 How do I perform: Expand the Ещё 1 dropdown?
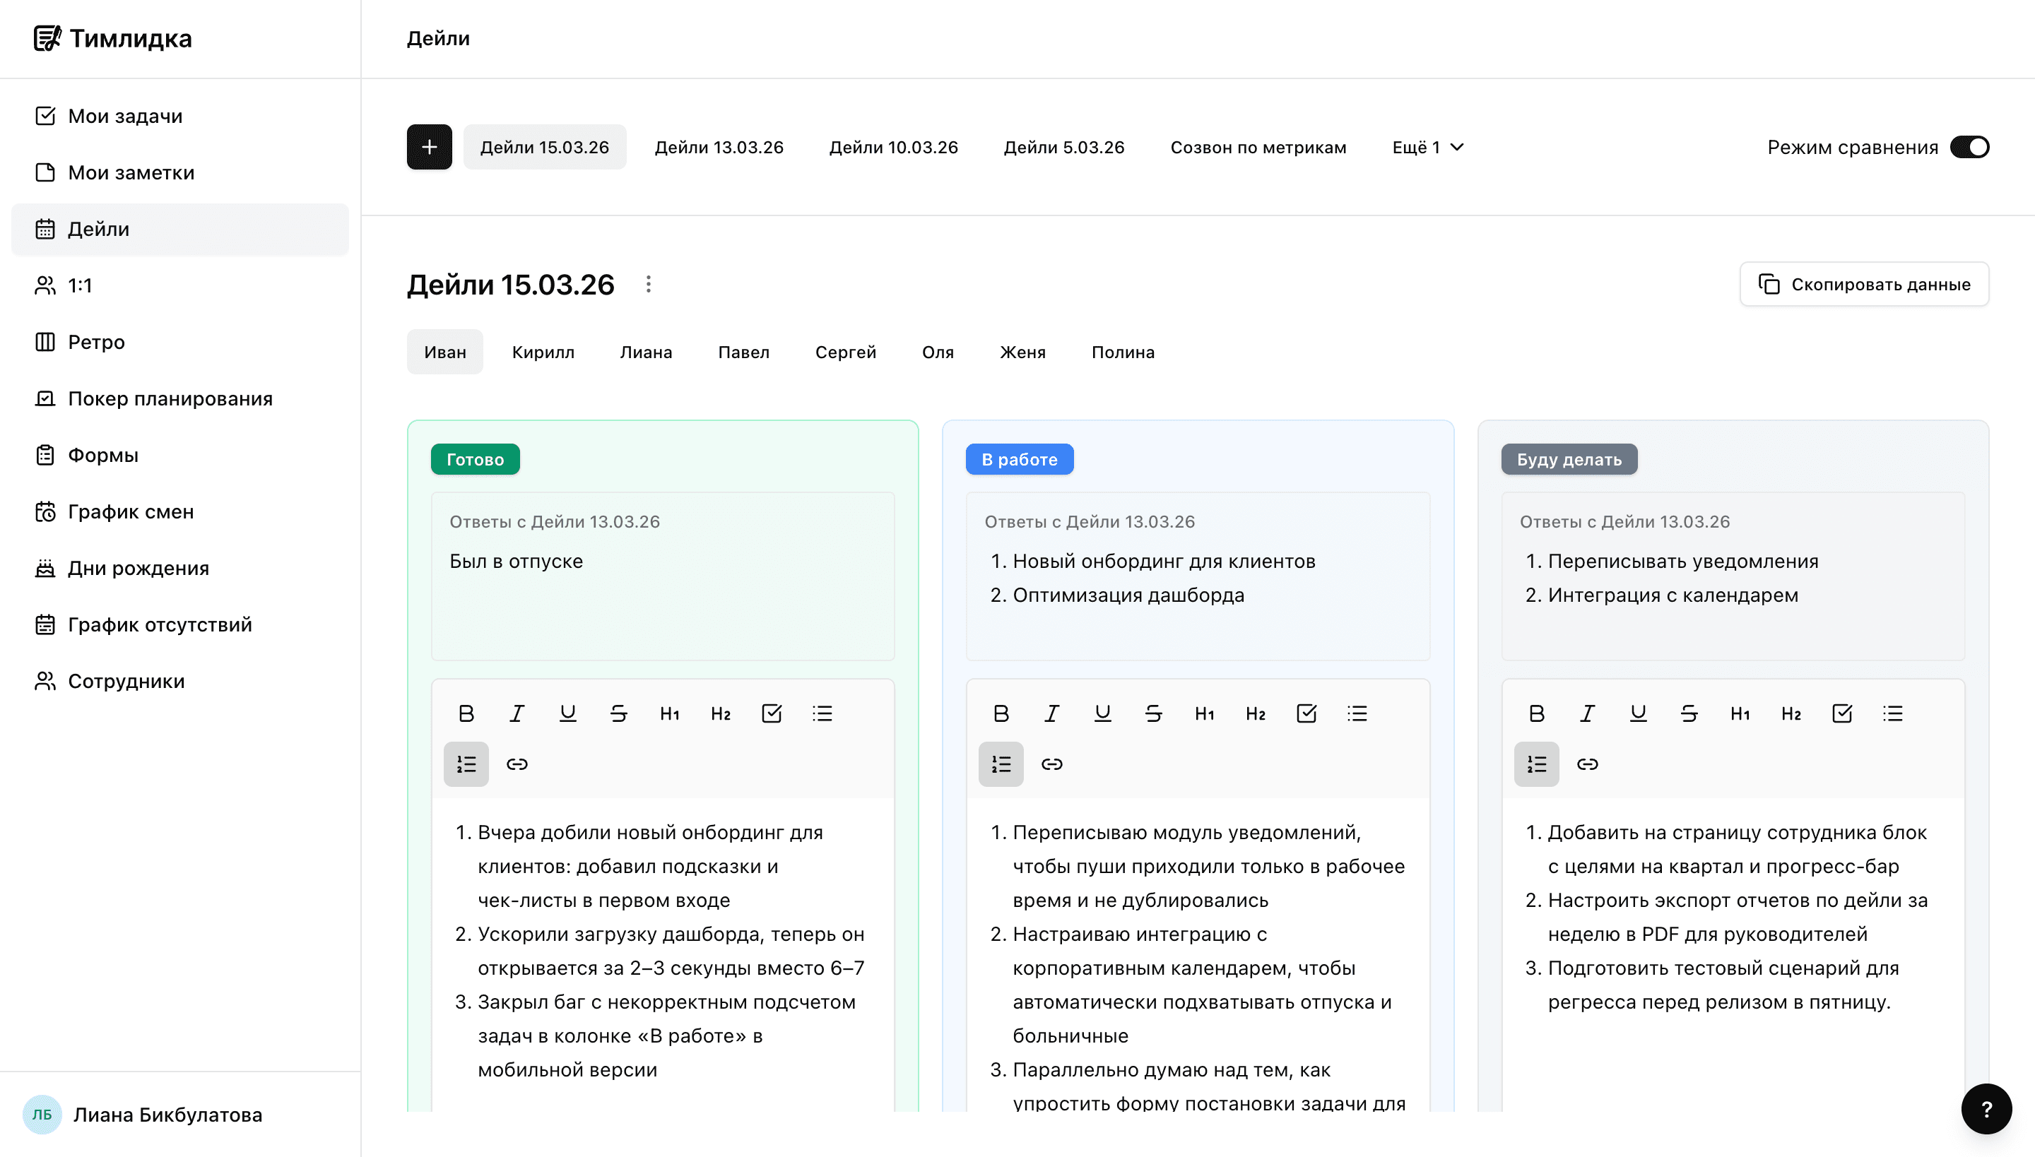coord(1427,147)
